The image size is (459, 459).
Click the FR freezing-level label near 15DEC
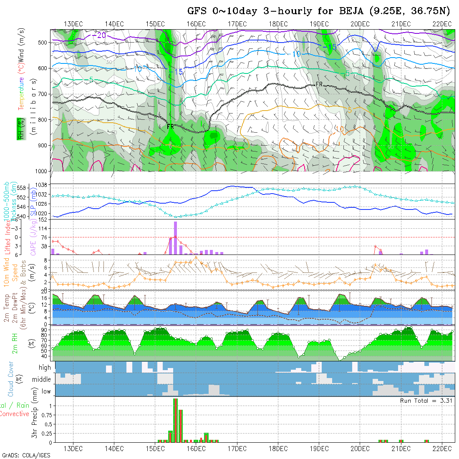click(x=171, y=126)
